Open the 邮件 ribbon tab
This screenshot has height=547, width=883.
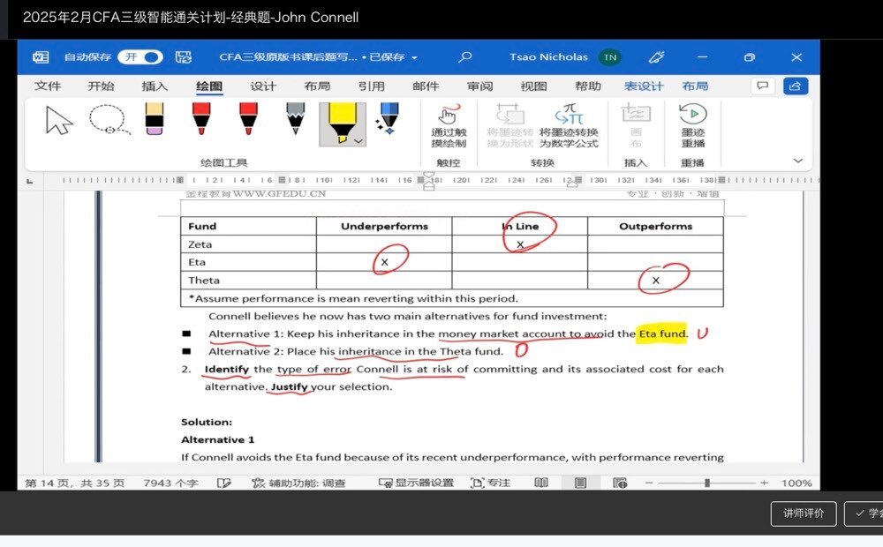click(426, 86)
